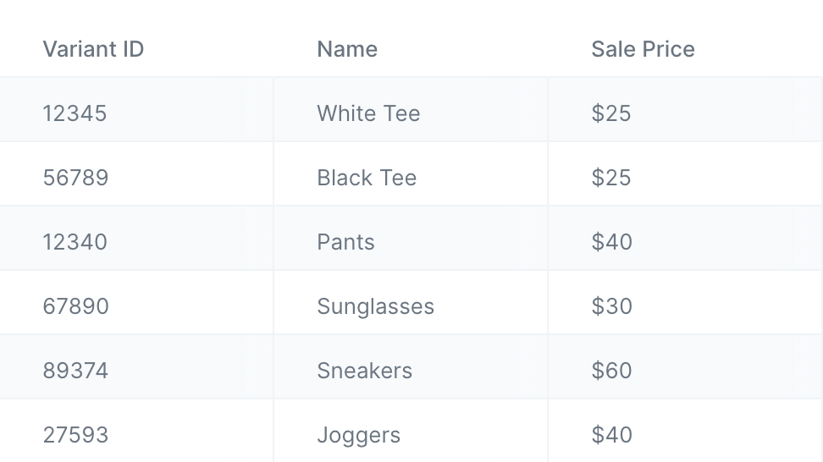823x462 pixels.
Task: Click the Black Tee name cell
Action: point(411,174)
